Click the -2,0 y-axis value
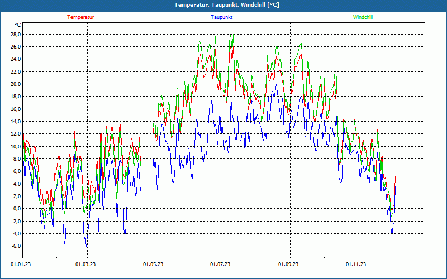 coord(16,221)
